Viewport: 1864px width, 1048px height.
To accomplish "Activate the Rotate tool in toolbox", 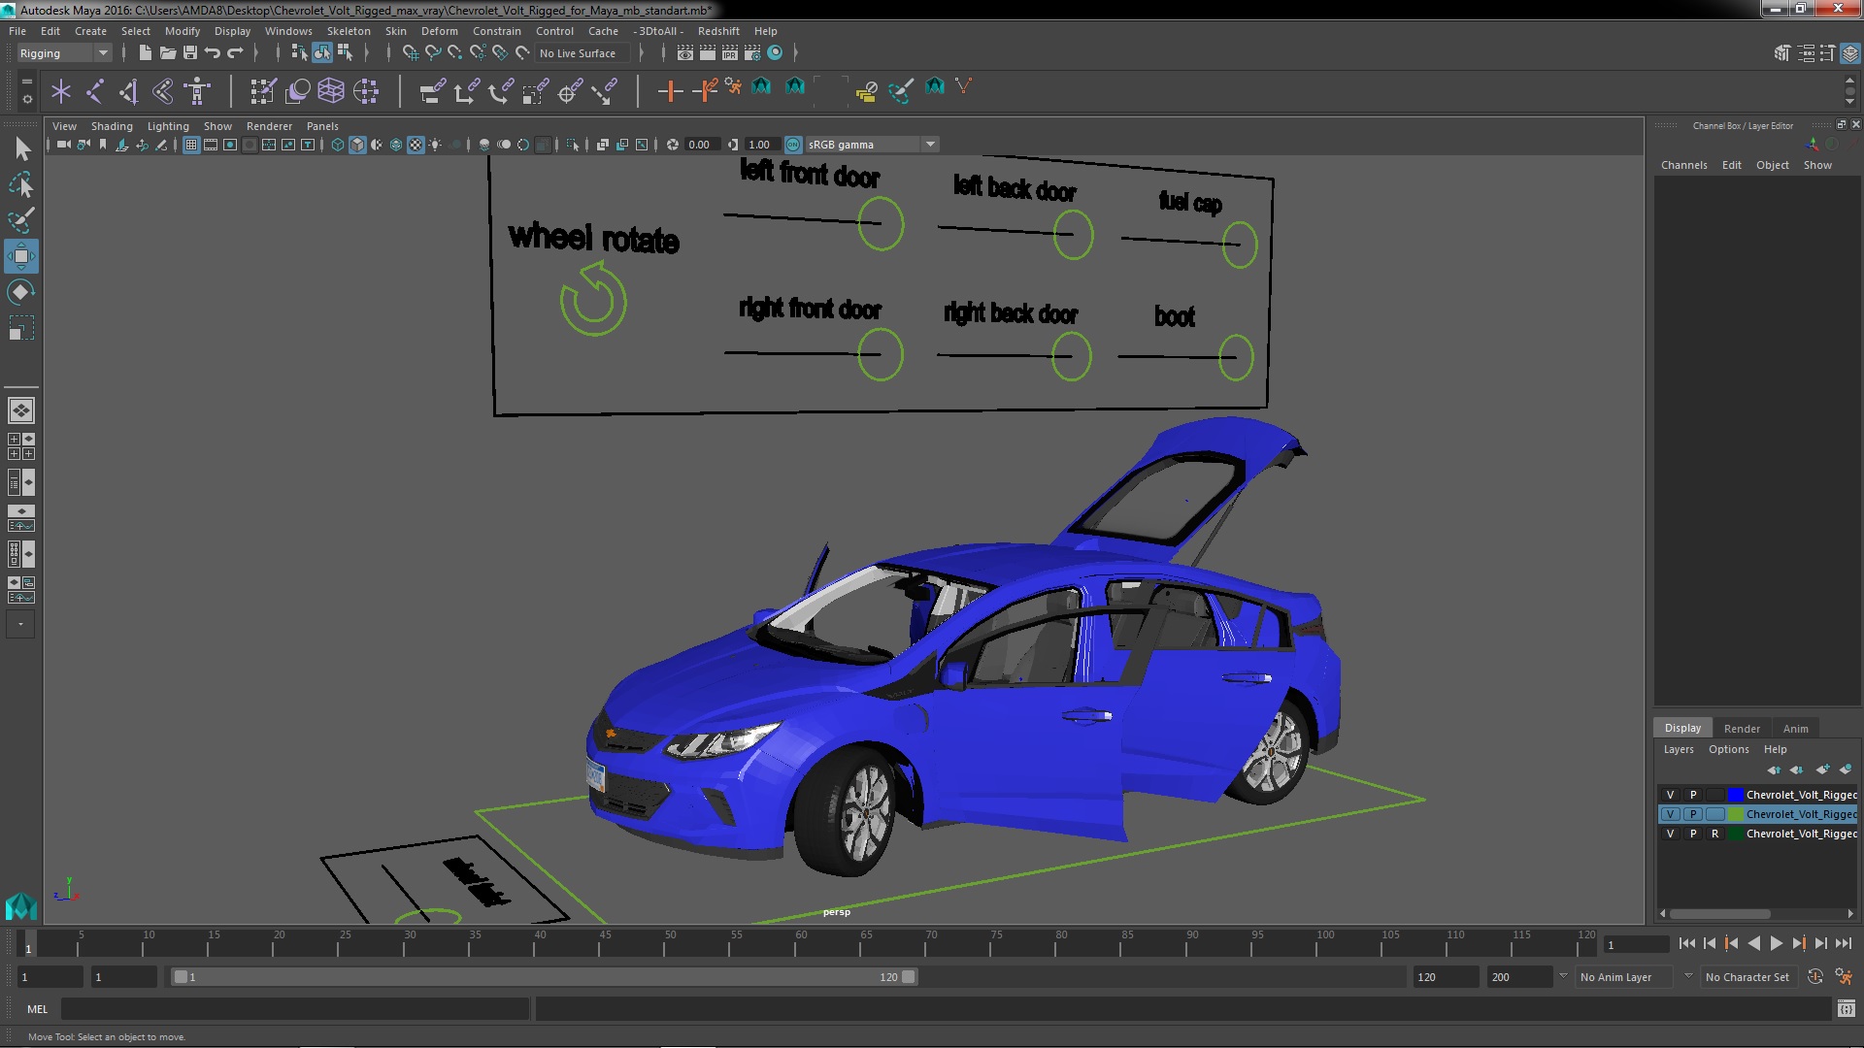I will pos(21,292).
